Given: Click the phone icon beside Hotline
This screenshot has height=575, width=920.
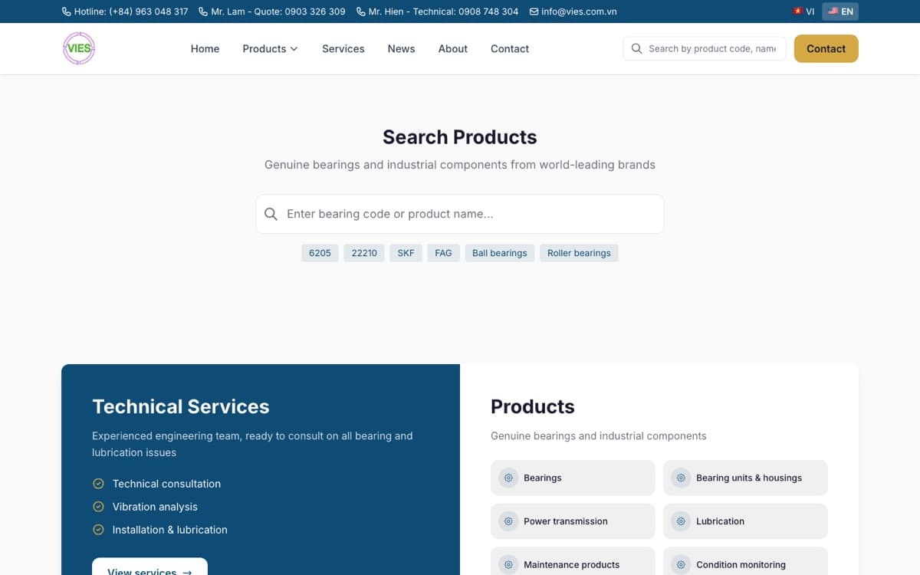Looking at the screenshot, I should [x=67, y=11].
